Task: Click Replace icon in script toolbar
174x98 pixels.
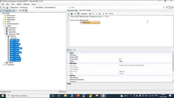Action: [x=100, y=14]
